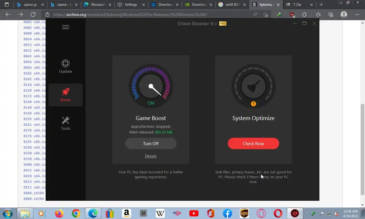Open Facebook shortcut on taskbar
The width and height of the screenshot is (365, 219).
pos(228,213)
